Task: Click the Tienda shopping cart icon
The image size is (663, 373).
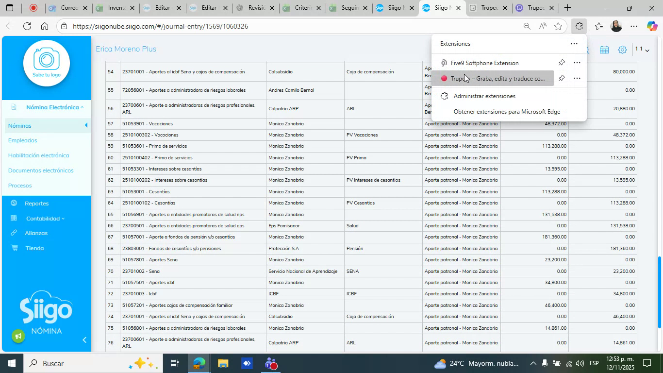Action: tap(14, 248)
